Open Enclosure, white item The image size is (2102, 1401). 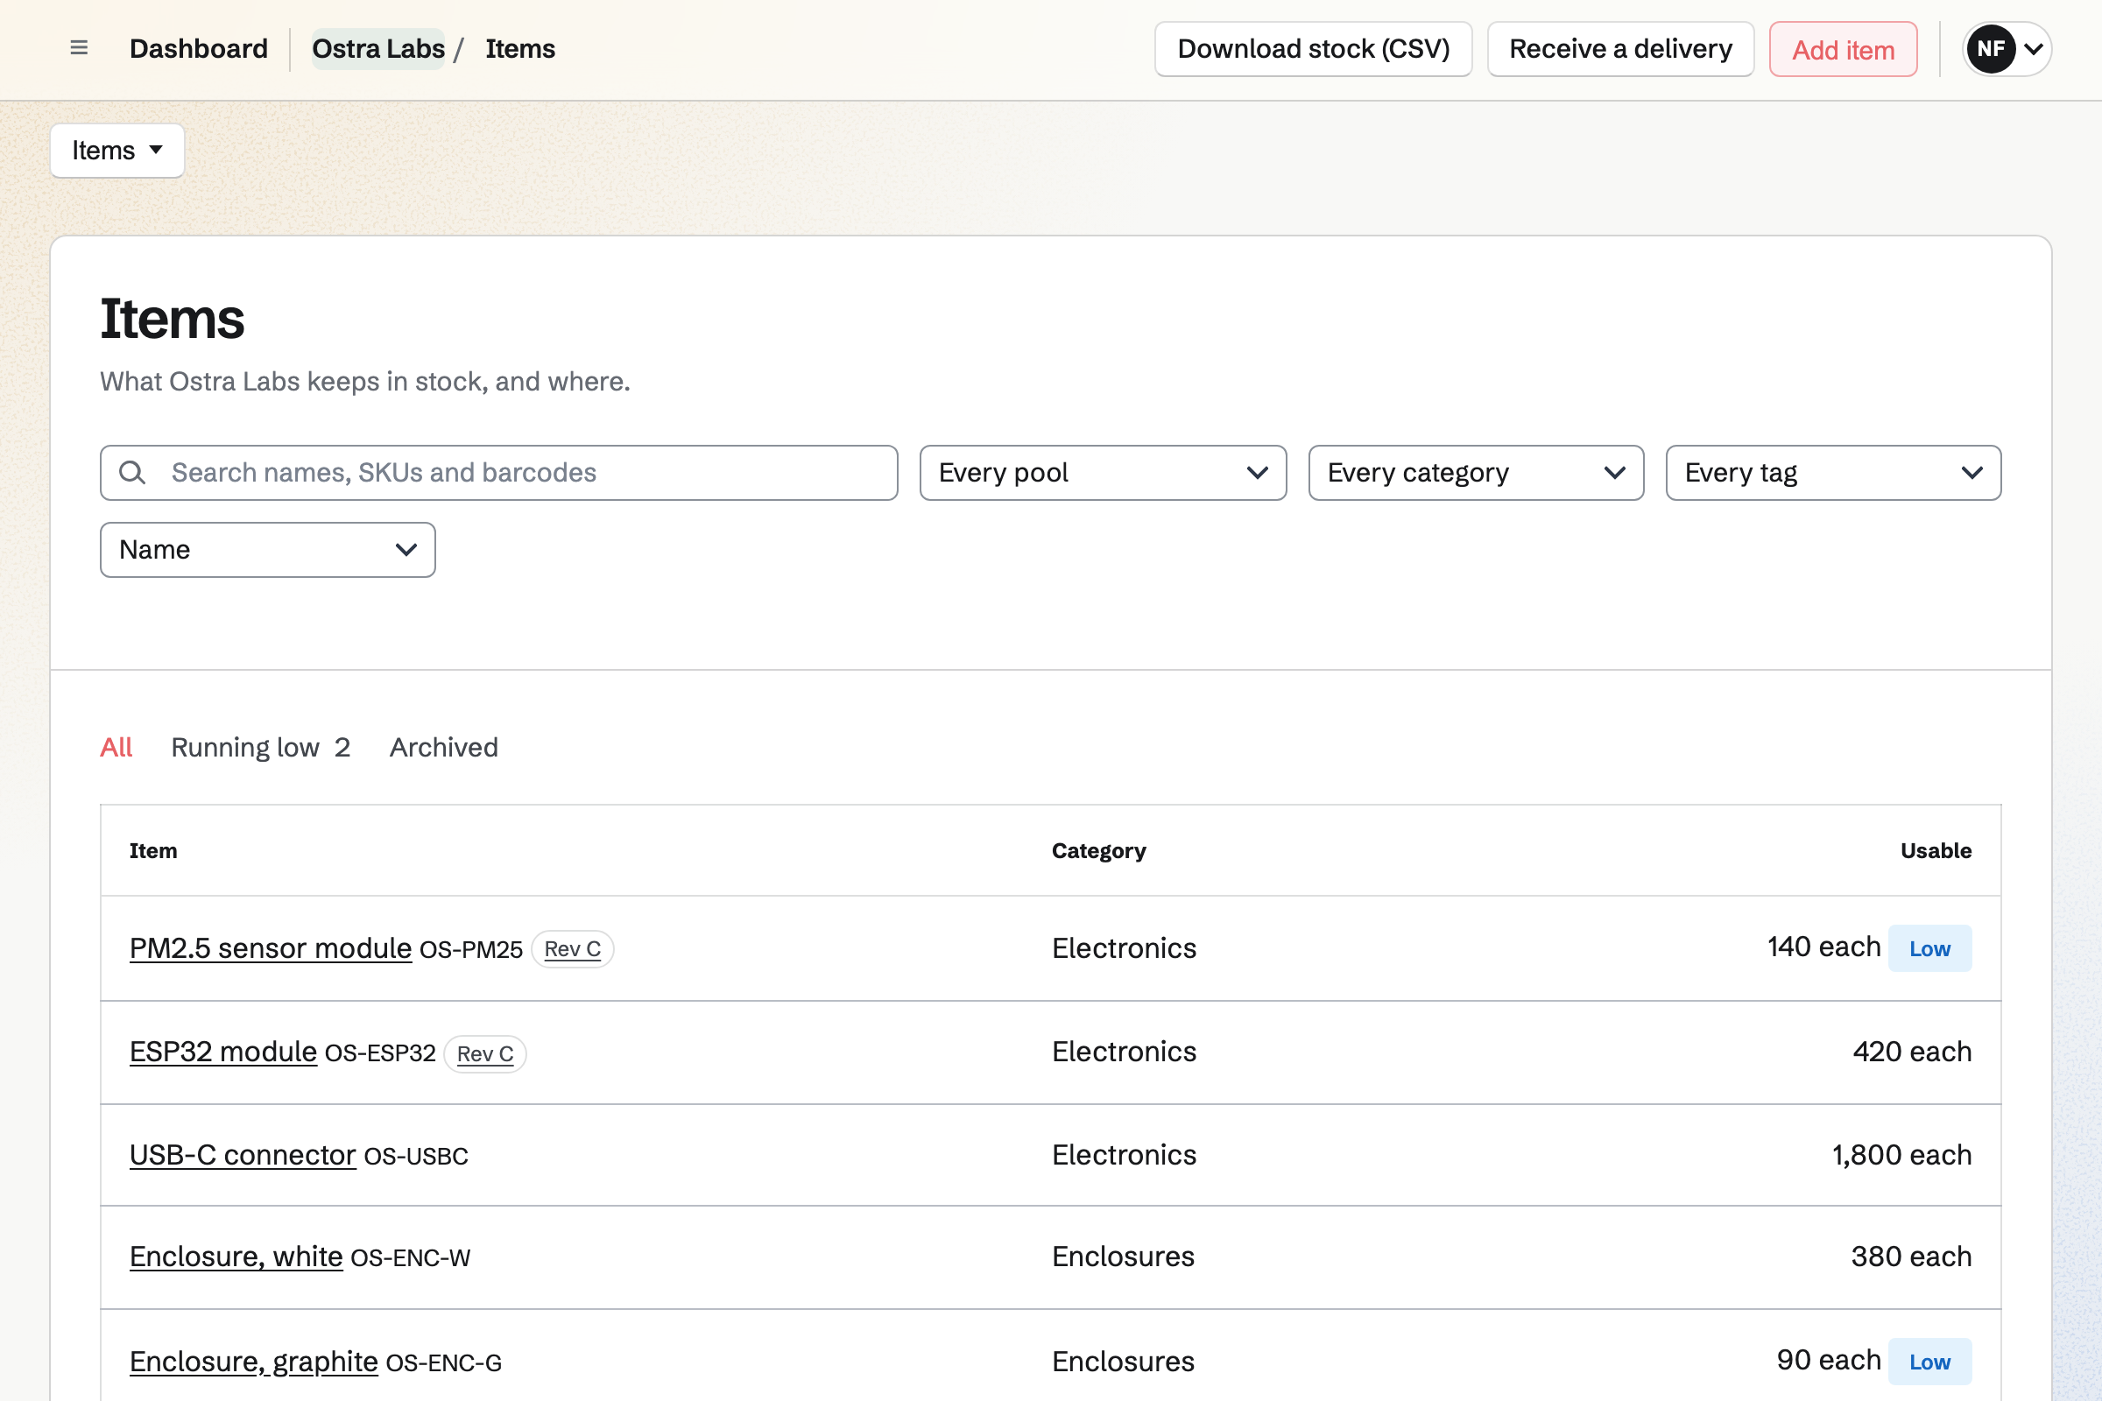pyautogui.click(x=236, y=1257)
